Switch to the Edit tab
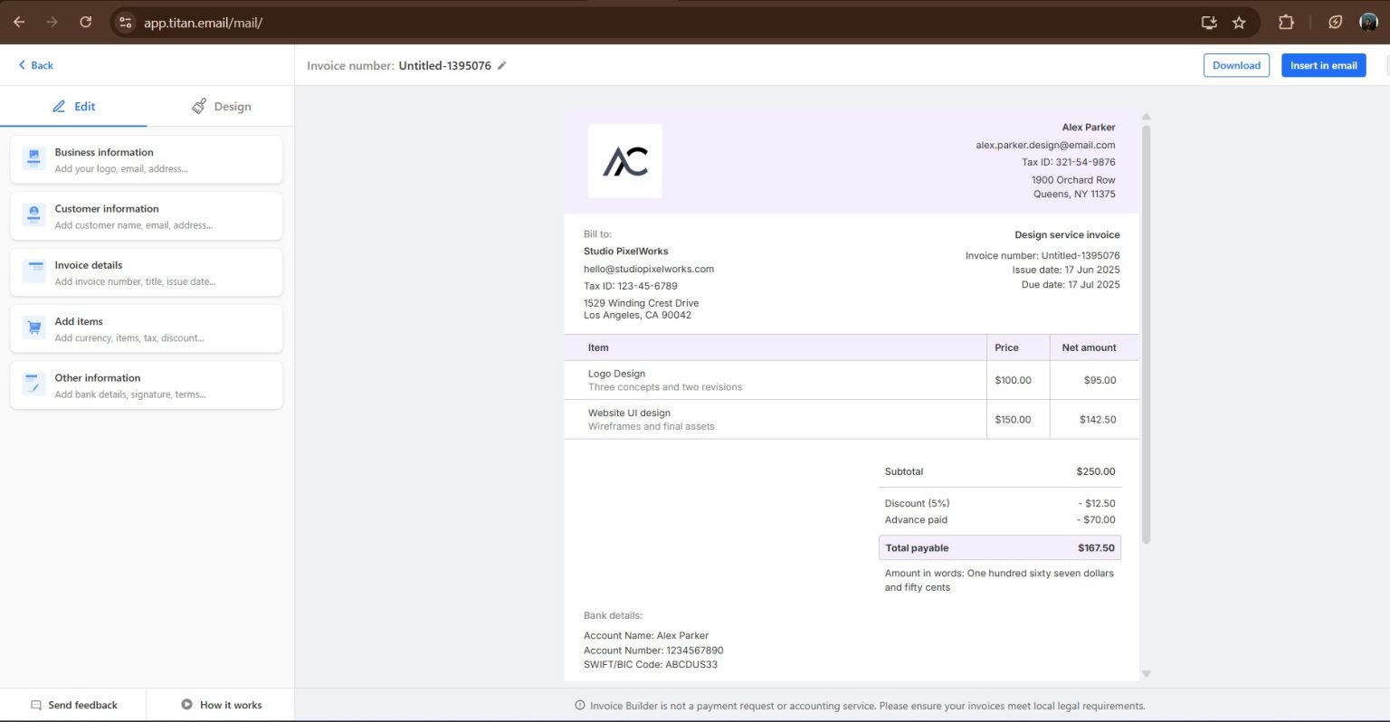This screenshot has width=1390, height=722. click(x=73, y=106)
